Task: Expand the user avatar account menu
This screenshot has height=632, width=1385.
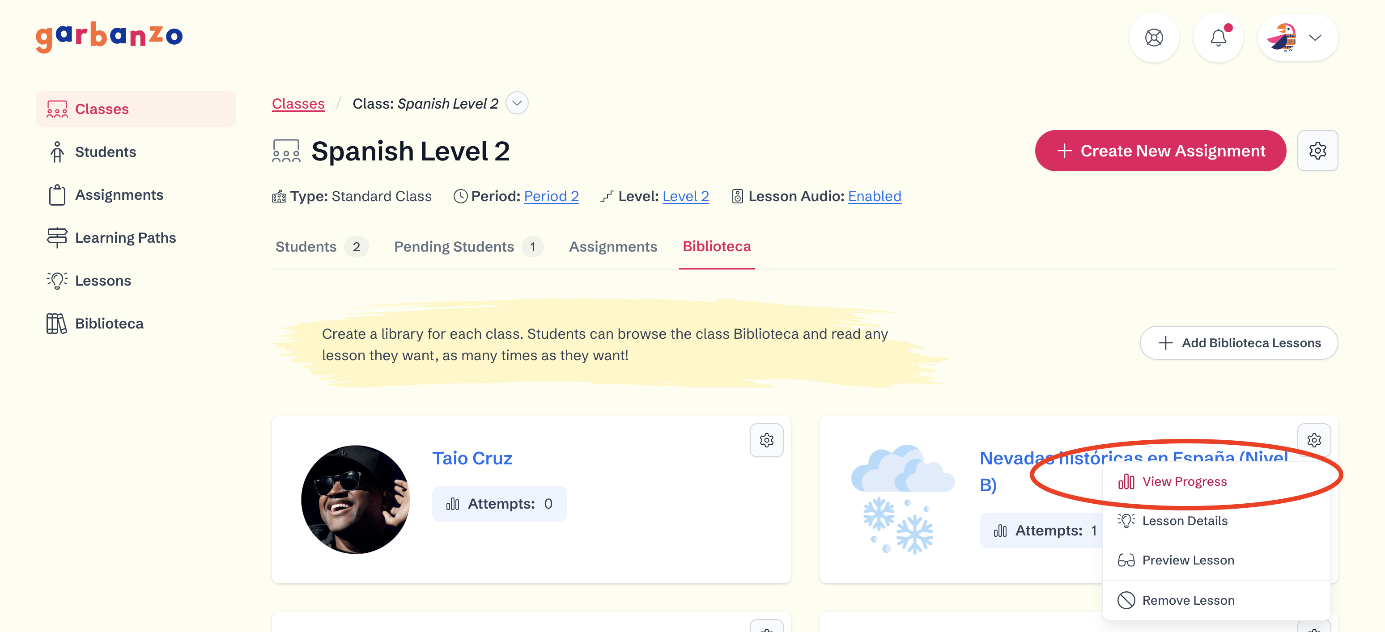Action: click(1298, 38)
